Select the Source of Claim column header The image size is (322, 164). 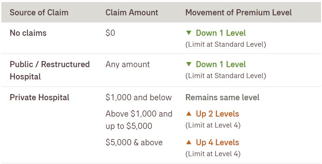coord(39,13)
